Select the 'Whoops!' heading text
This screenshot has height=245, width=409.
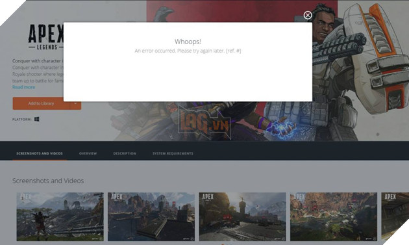tap(188, 42)
